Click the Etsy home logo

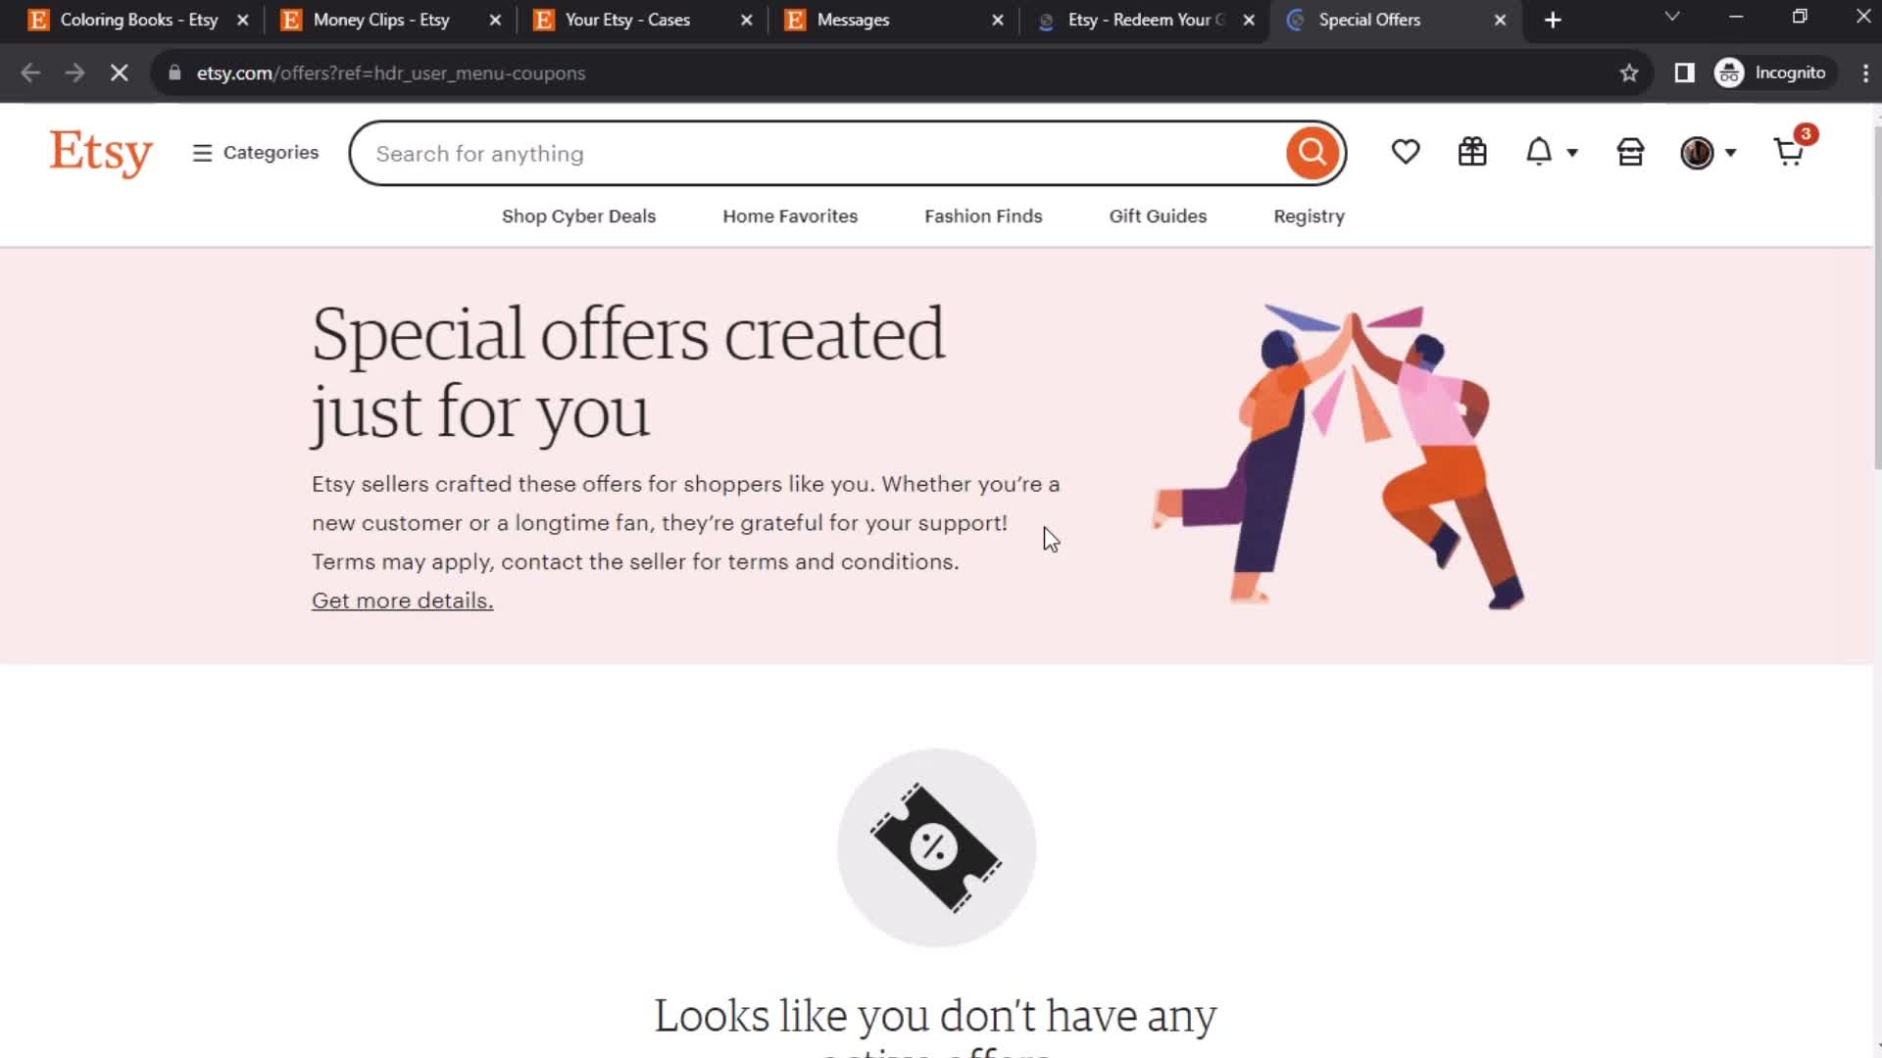pos(102,153)
